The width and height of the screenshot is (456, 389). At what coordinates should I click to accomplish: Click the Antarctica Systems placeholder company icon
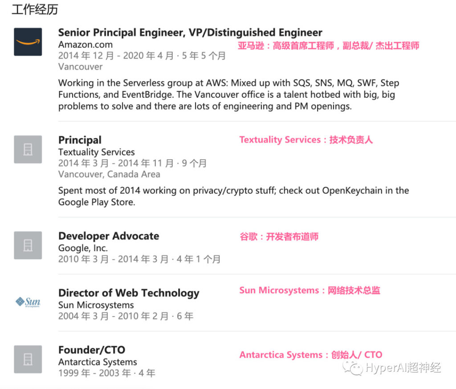[28, 359]
